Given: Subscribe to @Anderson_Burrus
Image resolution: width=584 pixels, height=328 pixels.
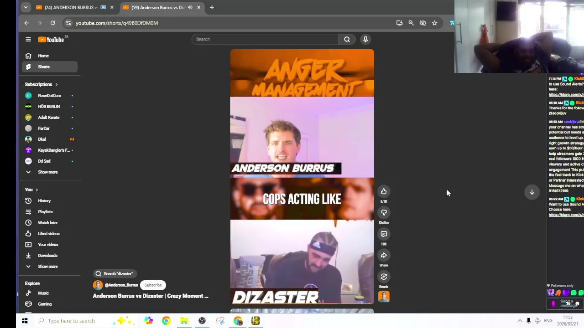Looking at the screenshot, I should coord(153,285).
